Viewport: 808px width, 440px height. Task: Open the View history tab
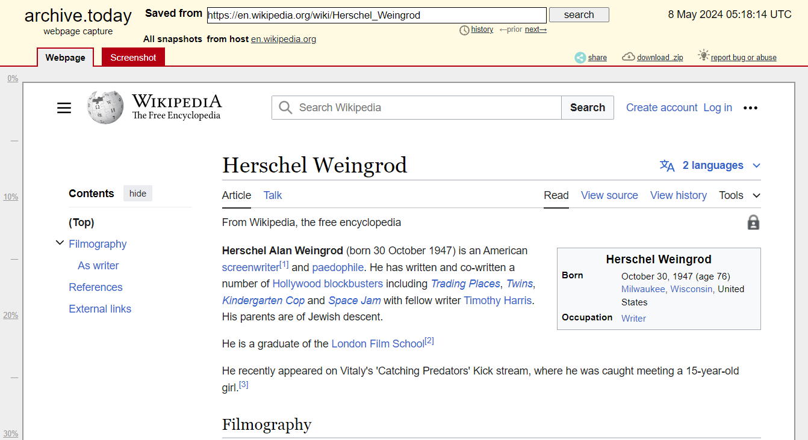(x=679, y=195)
